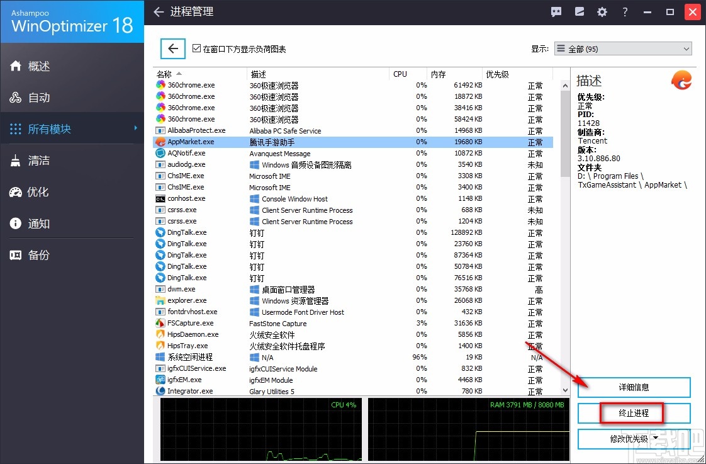
Task: Click scrollbar down arrow of process list
Action: tap(565, 390)
